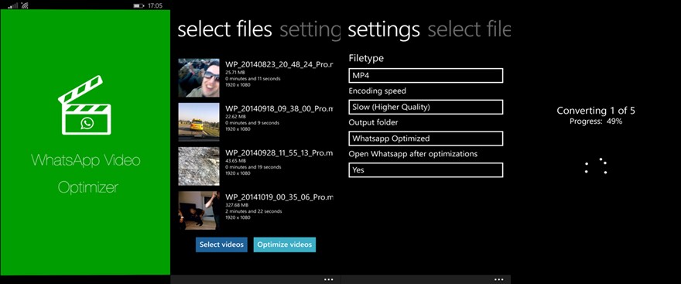
Task: Select thumbnail of video WP_20140823_20_48_24_Pro
Action: tap(199, 77)
